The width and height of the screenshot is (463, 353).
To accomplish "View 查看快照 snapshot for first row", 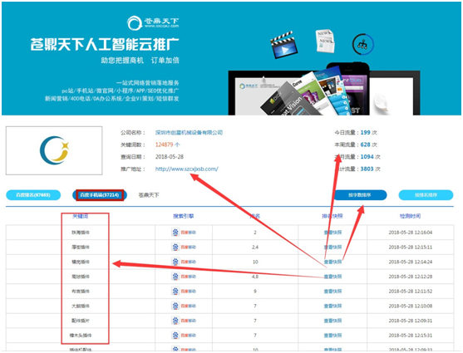I will pyautogui.click(x=332, y=233).
